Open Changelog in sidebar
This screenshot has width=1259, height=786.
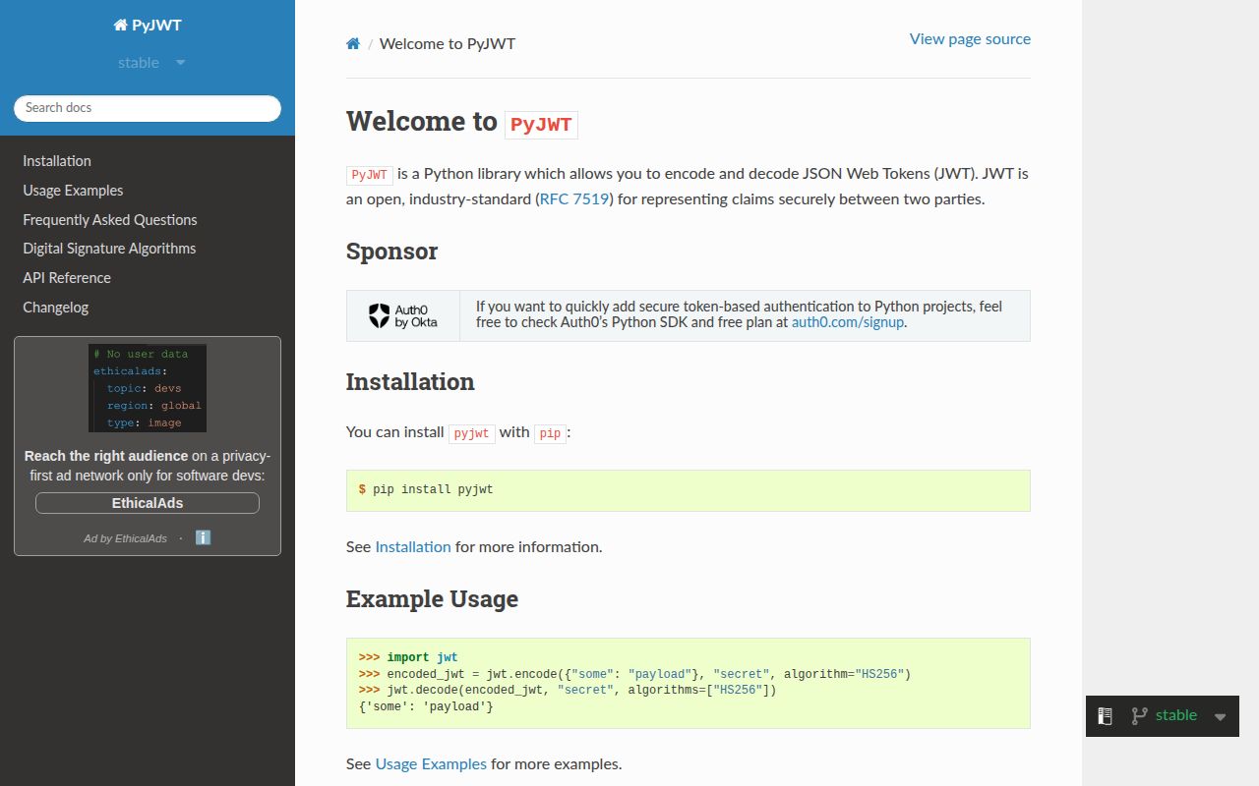pos(56,308)
